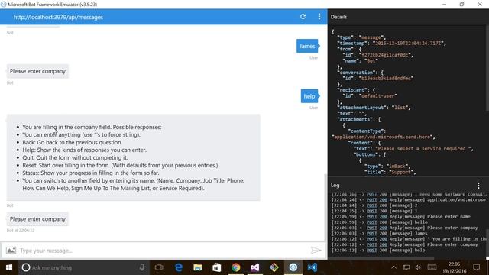Click POST link in Please enter name row
This screenshot has width=489, height=275.
coord(371,217)
